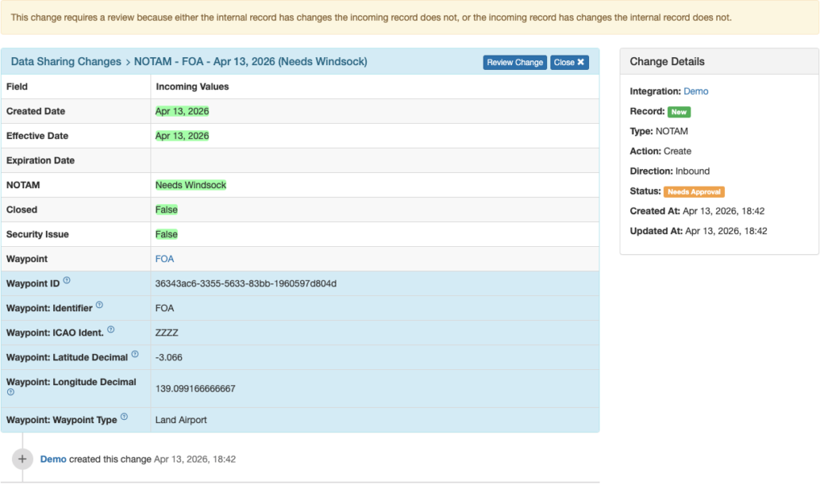Show the Waypoint Type help icon info

pos(124,418)
